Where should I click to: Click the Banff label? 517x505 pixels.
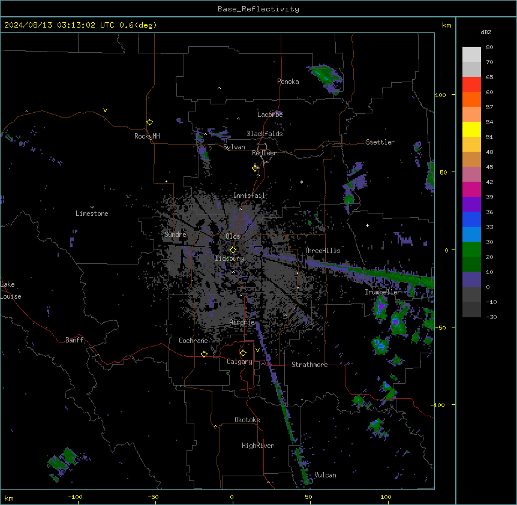pyautogui.click(x=74, y=340)
